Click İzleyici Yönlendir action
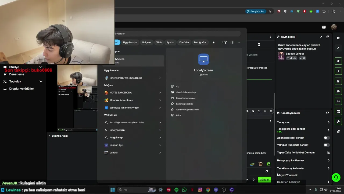Viewport: 344px width, 194px height. 287,175
